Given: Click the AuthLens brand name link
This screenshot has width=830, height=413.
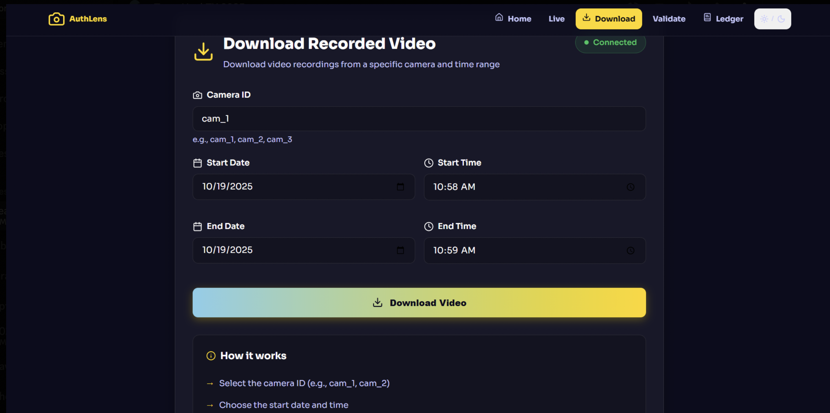Looking at the screenshot, I should pyautogui.click(x=88, y=19).
